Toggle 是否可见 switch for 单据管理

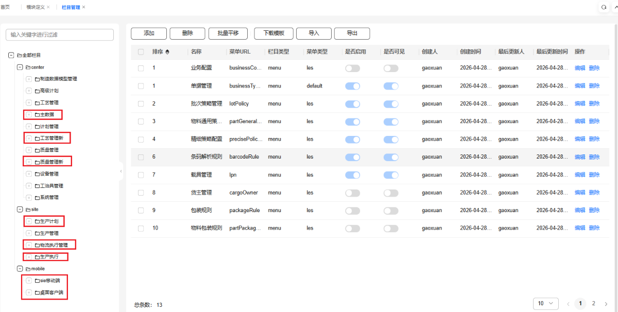pos(391,86)
